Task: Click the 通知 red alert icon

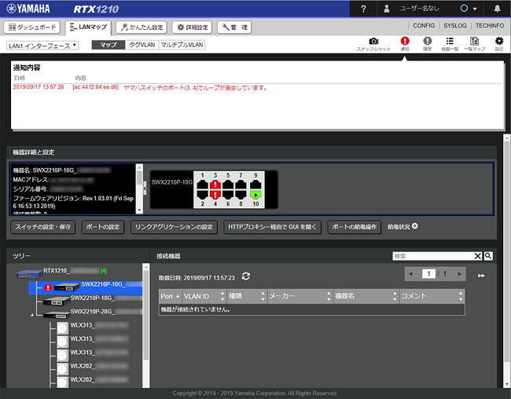Action: tap(405, 42)
